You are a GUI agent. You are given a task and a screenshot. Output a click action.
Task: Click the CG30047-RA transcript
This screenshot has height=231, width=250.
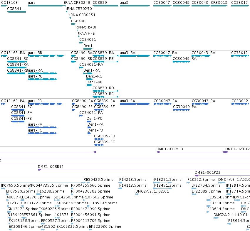162,56
